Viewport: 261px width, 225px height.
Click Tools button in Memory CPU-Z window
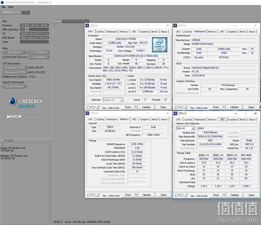pos(128,195)
